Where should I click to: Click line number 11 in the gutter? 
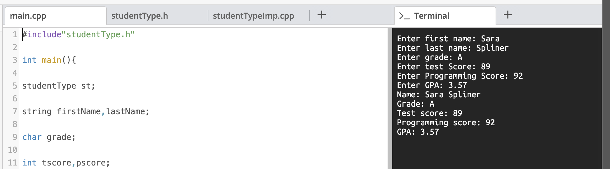(x=13, y=163)
